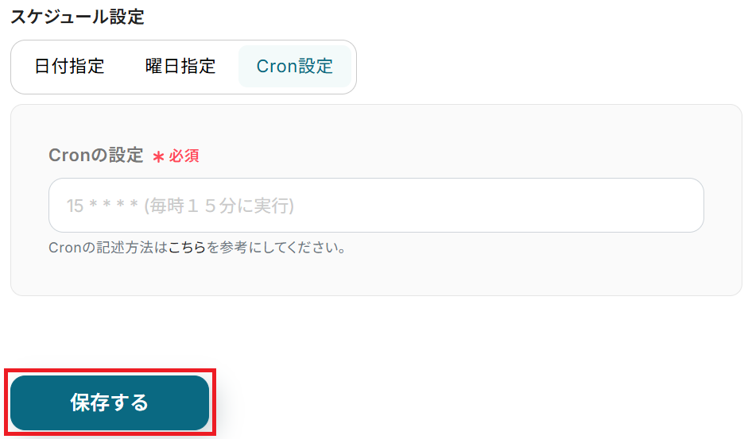The height and width of the screenshot is (439, 748).
Task: Follow the link on how to write Cron
Action: point(187,248)
